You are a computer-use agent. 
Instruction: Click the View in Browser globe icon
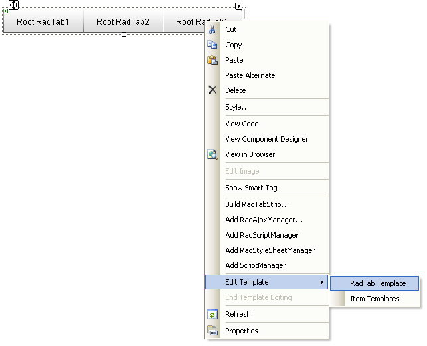point(213,154)
